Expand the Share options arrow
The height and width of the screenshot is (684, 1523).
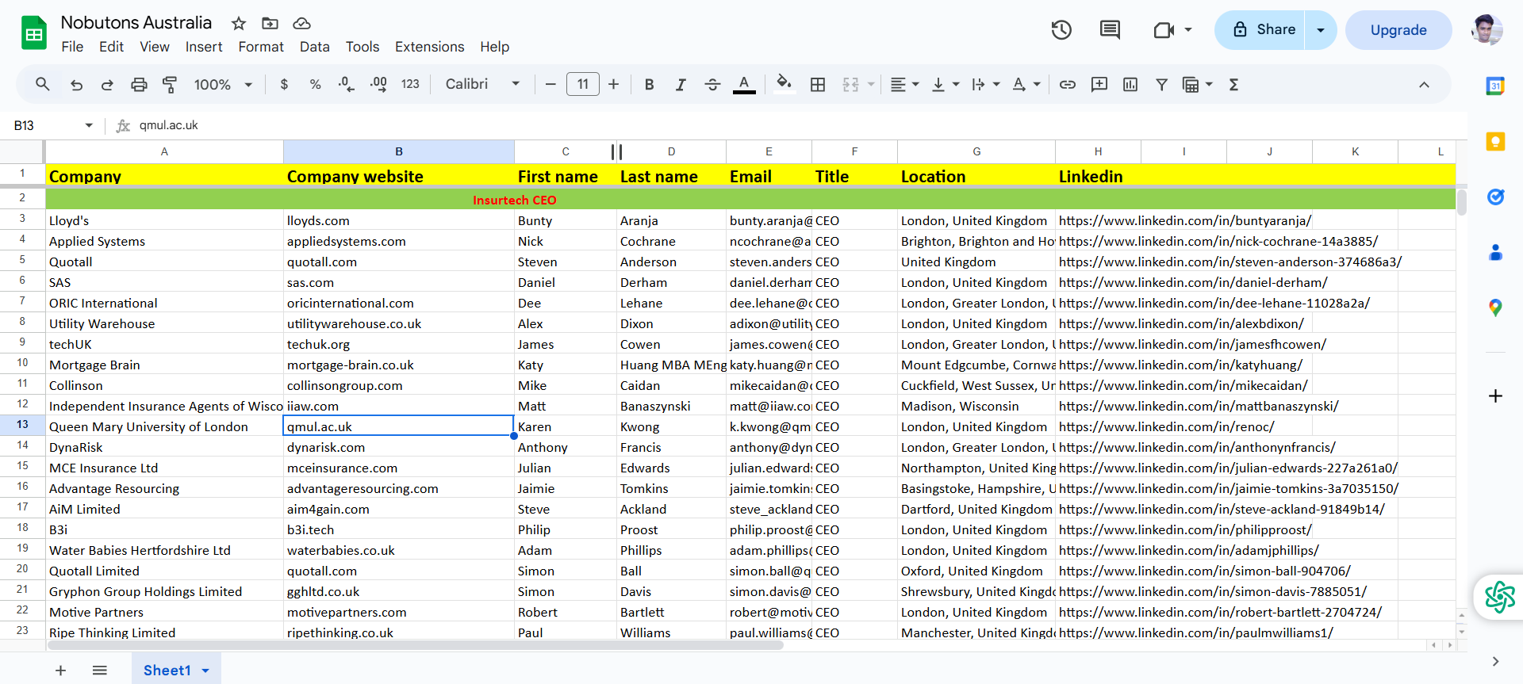(x=1321, y=30)
